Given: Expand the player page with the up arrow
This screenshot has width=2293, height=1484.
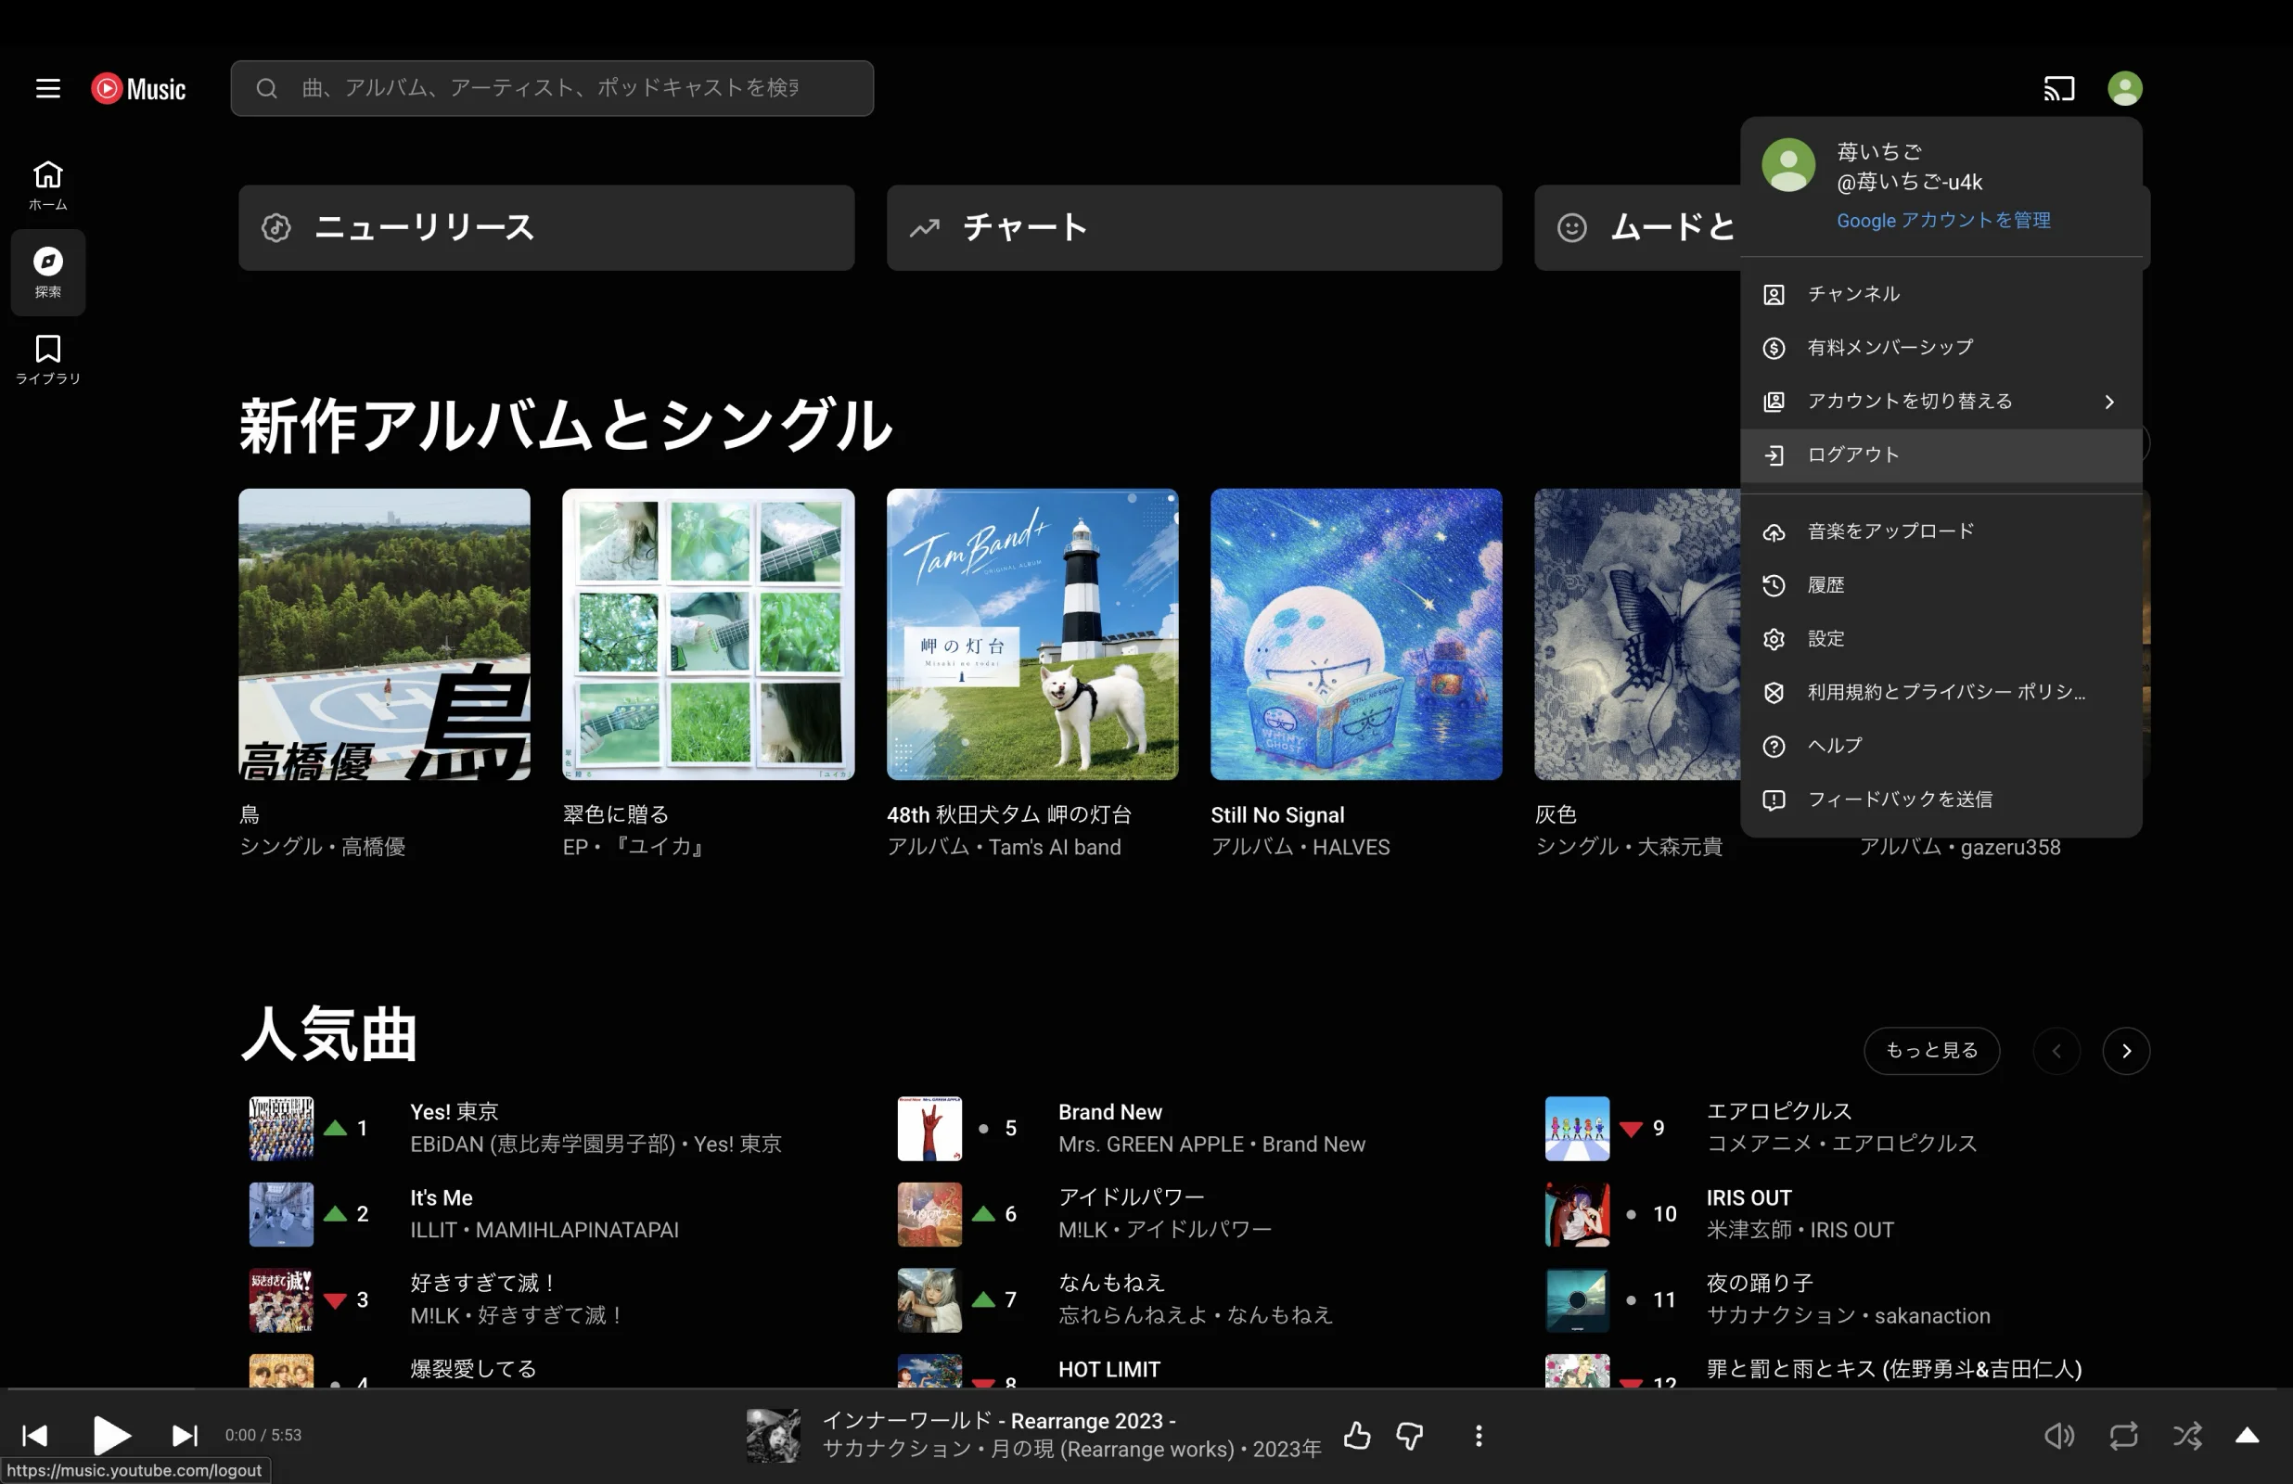Looking at the screenshot, I should (2247, 1436).
